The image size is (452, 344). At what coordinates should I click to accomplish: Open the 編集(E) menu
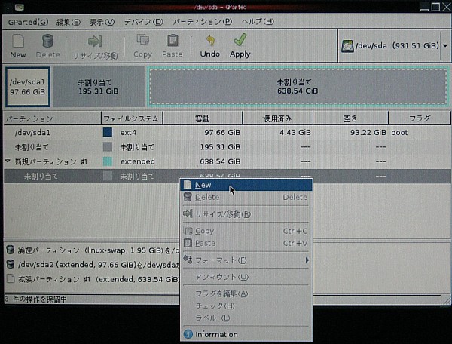(x=69, y=22)
